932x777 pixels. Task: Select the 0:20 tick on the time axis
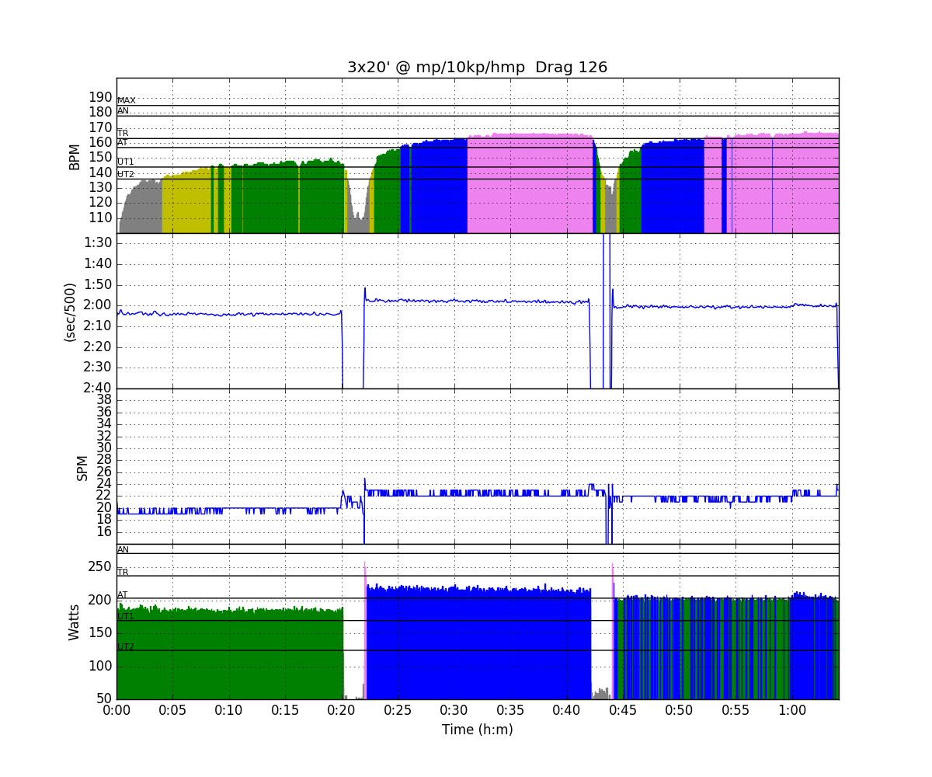[x=342, y=710]
